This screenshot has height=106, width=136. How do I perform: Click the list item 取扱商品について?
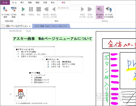[42, 80]
